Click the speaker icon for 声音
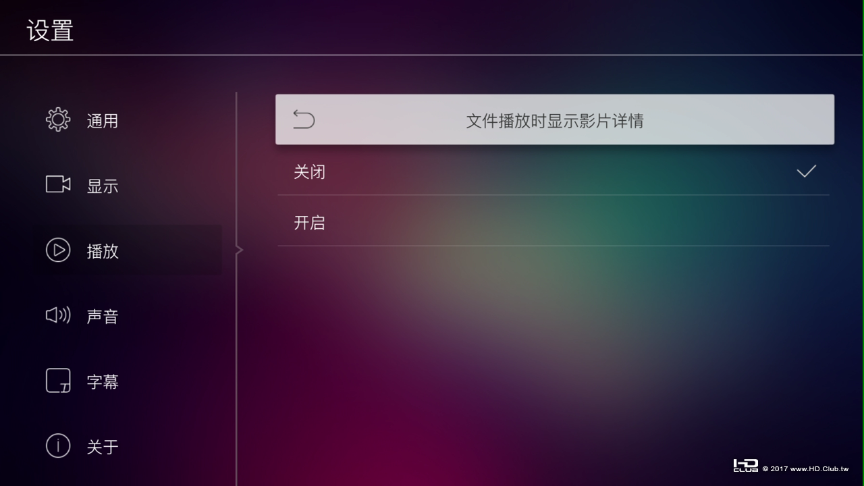The image size is (864, 486). coord(58,315)
